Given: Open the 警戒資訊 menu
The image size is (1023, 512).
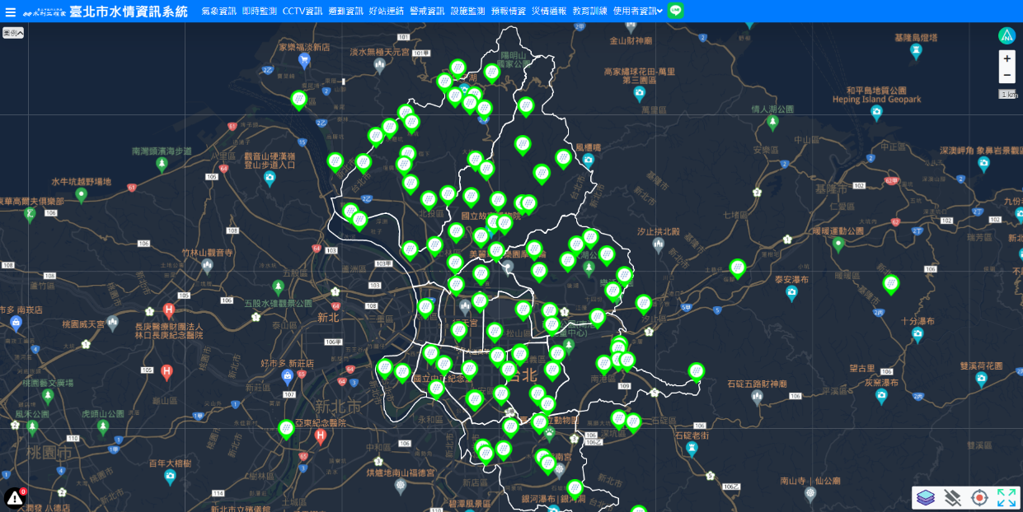Looking at the screenshot, I should coord(427,12).
